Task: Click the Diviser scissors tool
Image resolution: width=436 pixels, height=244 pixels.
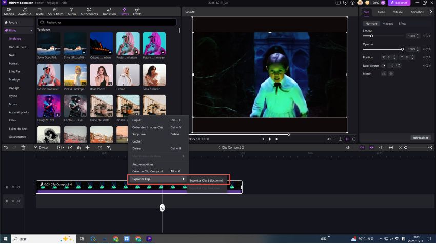Action: (42, 147)
